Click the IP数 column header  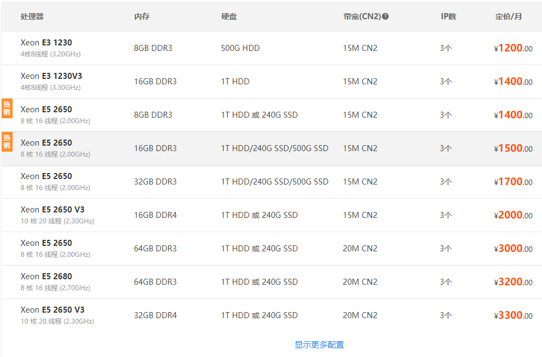tap(448, 16)
